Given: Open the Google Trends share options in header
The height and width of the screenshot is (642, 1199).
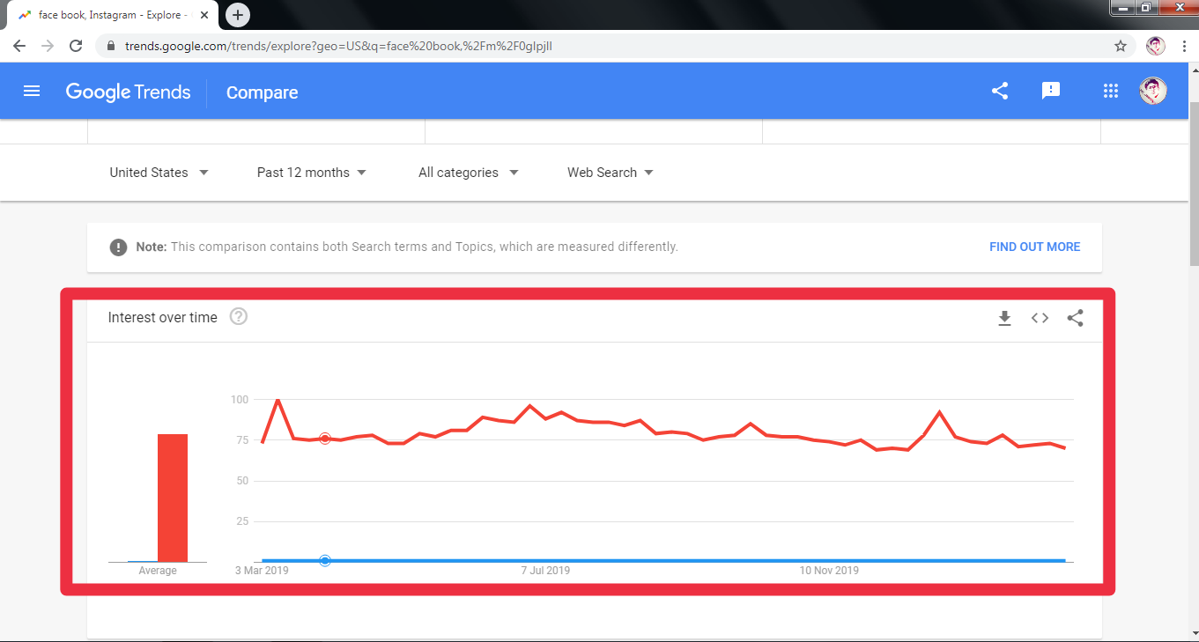Looking at the screenshot, I should point(999,91).
